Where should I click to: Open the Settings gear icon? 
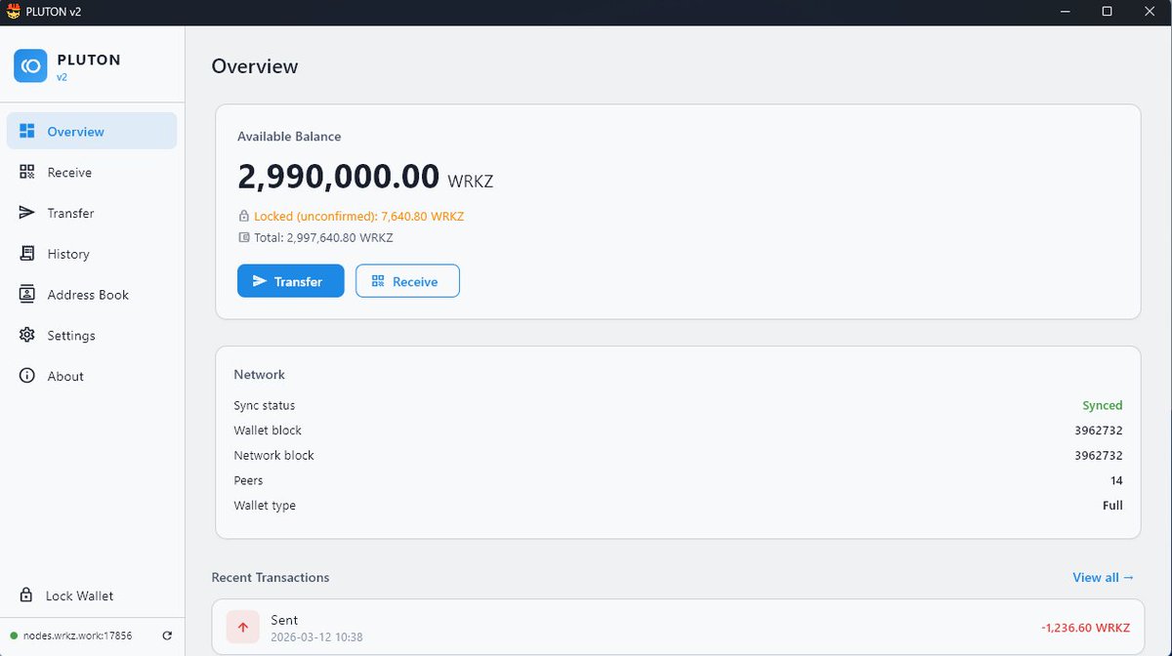coord(25,335)
